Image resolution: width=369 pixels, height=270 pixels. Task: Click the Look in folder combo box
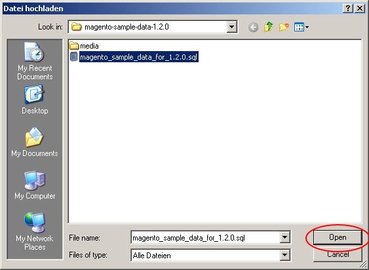[153, 27]
